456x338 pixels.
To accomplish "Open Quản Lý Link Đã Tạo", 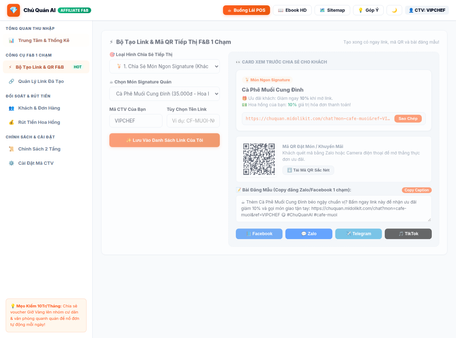I will click(x=46, y=81).
